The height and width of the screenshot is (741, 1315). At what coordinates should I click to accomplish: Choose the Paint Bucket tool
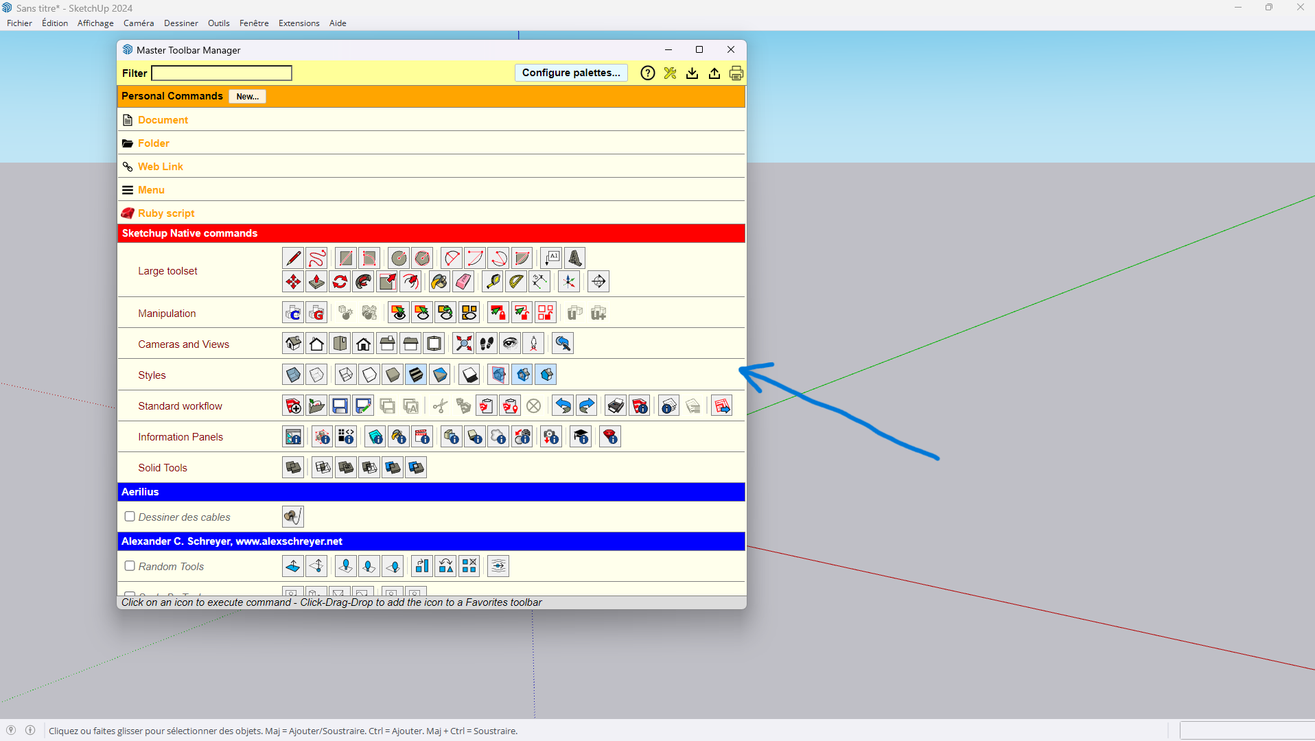point(439,281)
